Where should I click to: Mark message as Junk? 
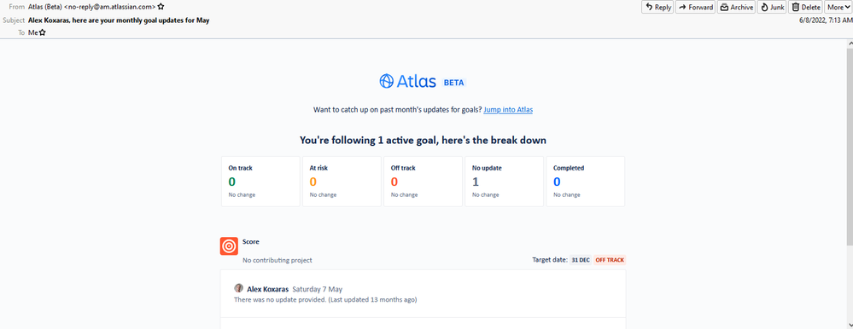click(x=771, y=7)
